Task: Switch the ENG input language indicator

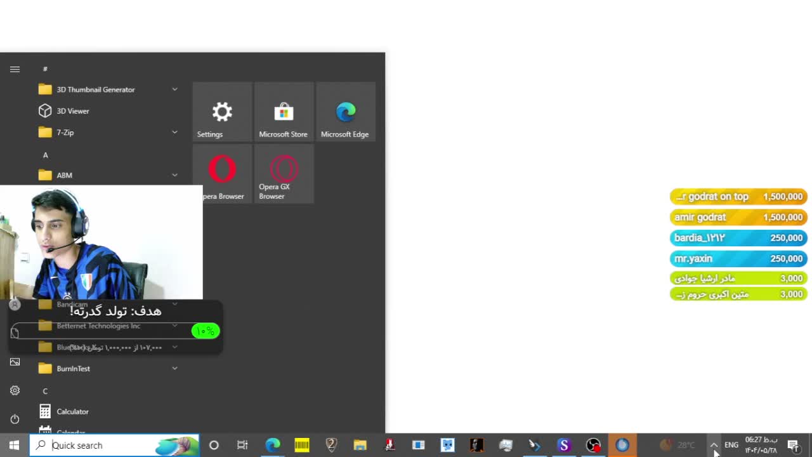Action: coord(731,445)
